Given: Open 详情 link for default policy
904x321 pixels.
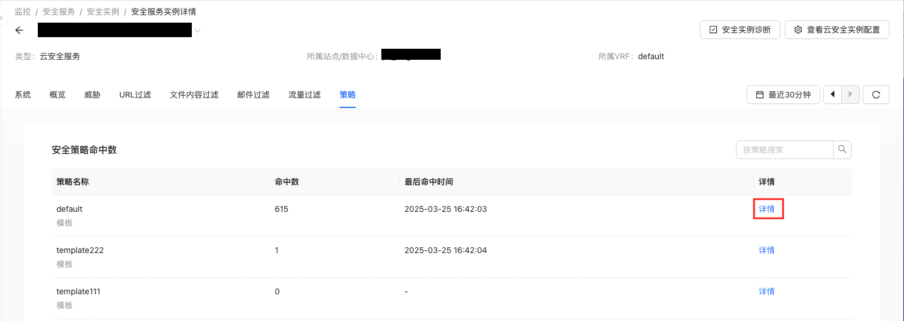Looking at the screenshot, I should (x=767, y=209).
